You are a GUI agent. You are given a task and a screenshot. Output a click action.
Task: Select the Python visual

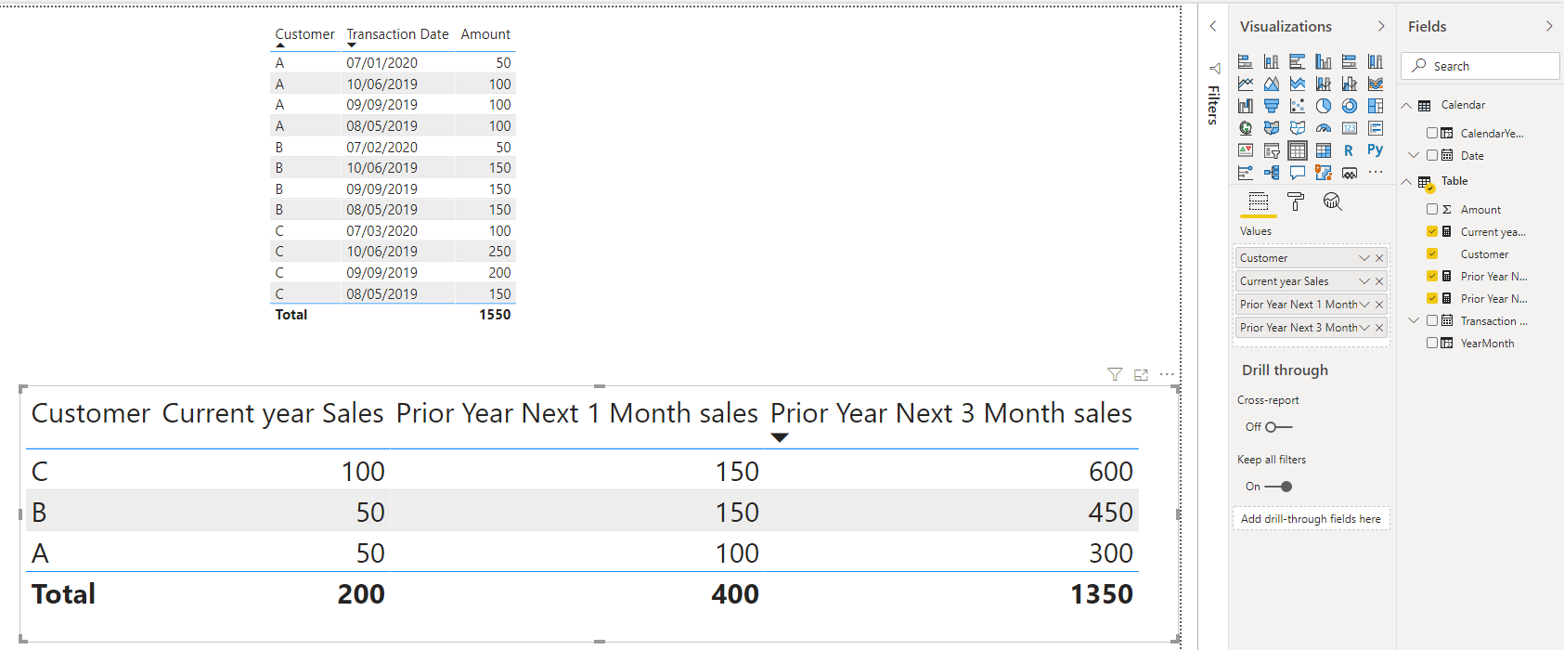(x=1376, y=150)
